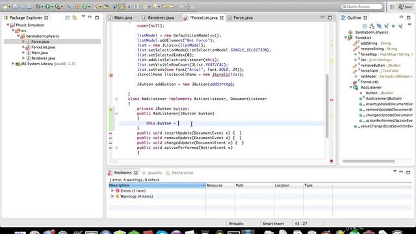416x234 pixels.
Task: Open the Run button dropdown arrow
Action: [x=52, y=6]
